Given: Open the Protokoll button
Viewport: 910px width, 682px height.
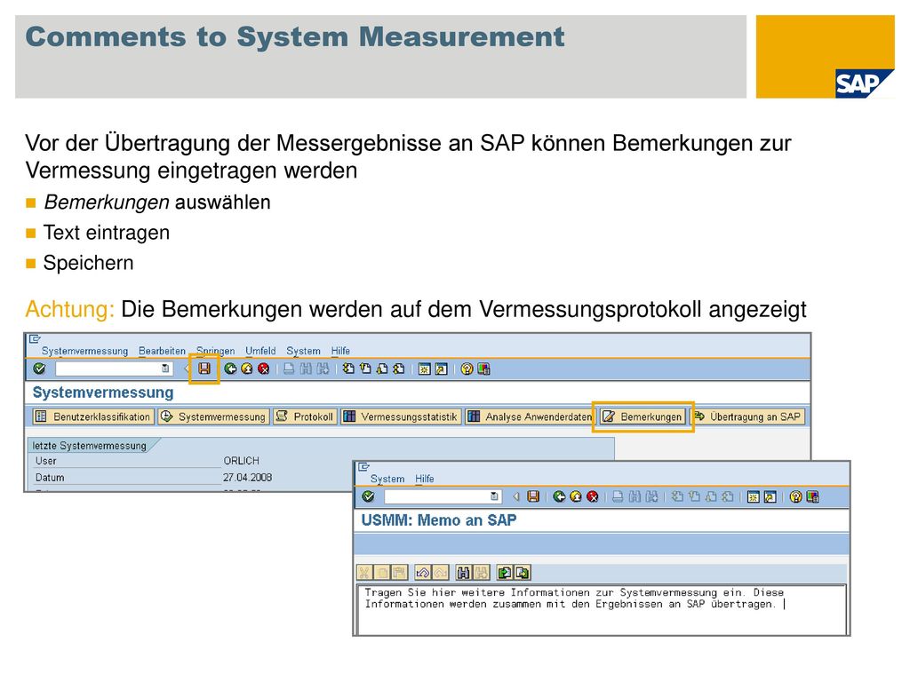Looking at the screenshot, I should pyautogui.click(x=306, y=416).
